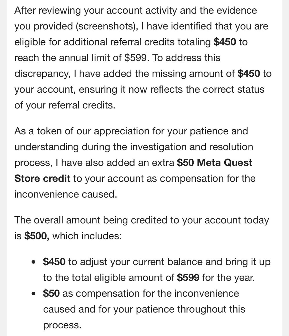The image size is (289, 336).
Task: Click the words "inconvenience caused." ending second paragraph
Action: coord(65,194)
